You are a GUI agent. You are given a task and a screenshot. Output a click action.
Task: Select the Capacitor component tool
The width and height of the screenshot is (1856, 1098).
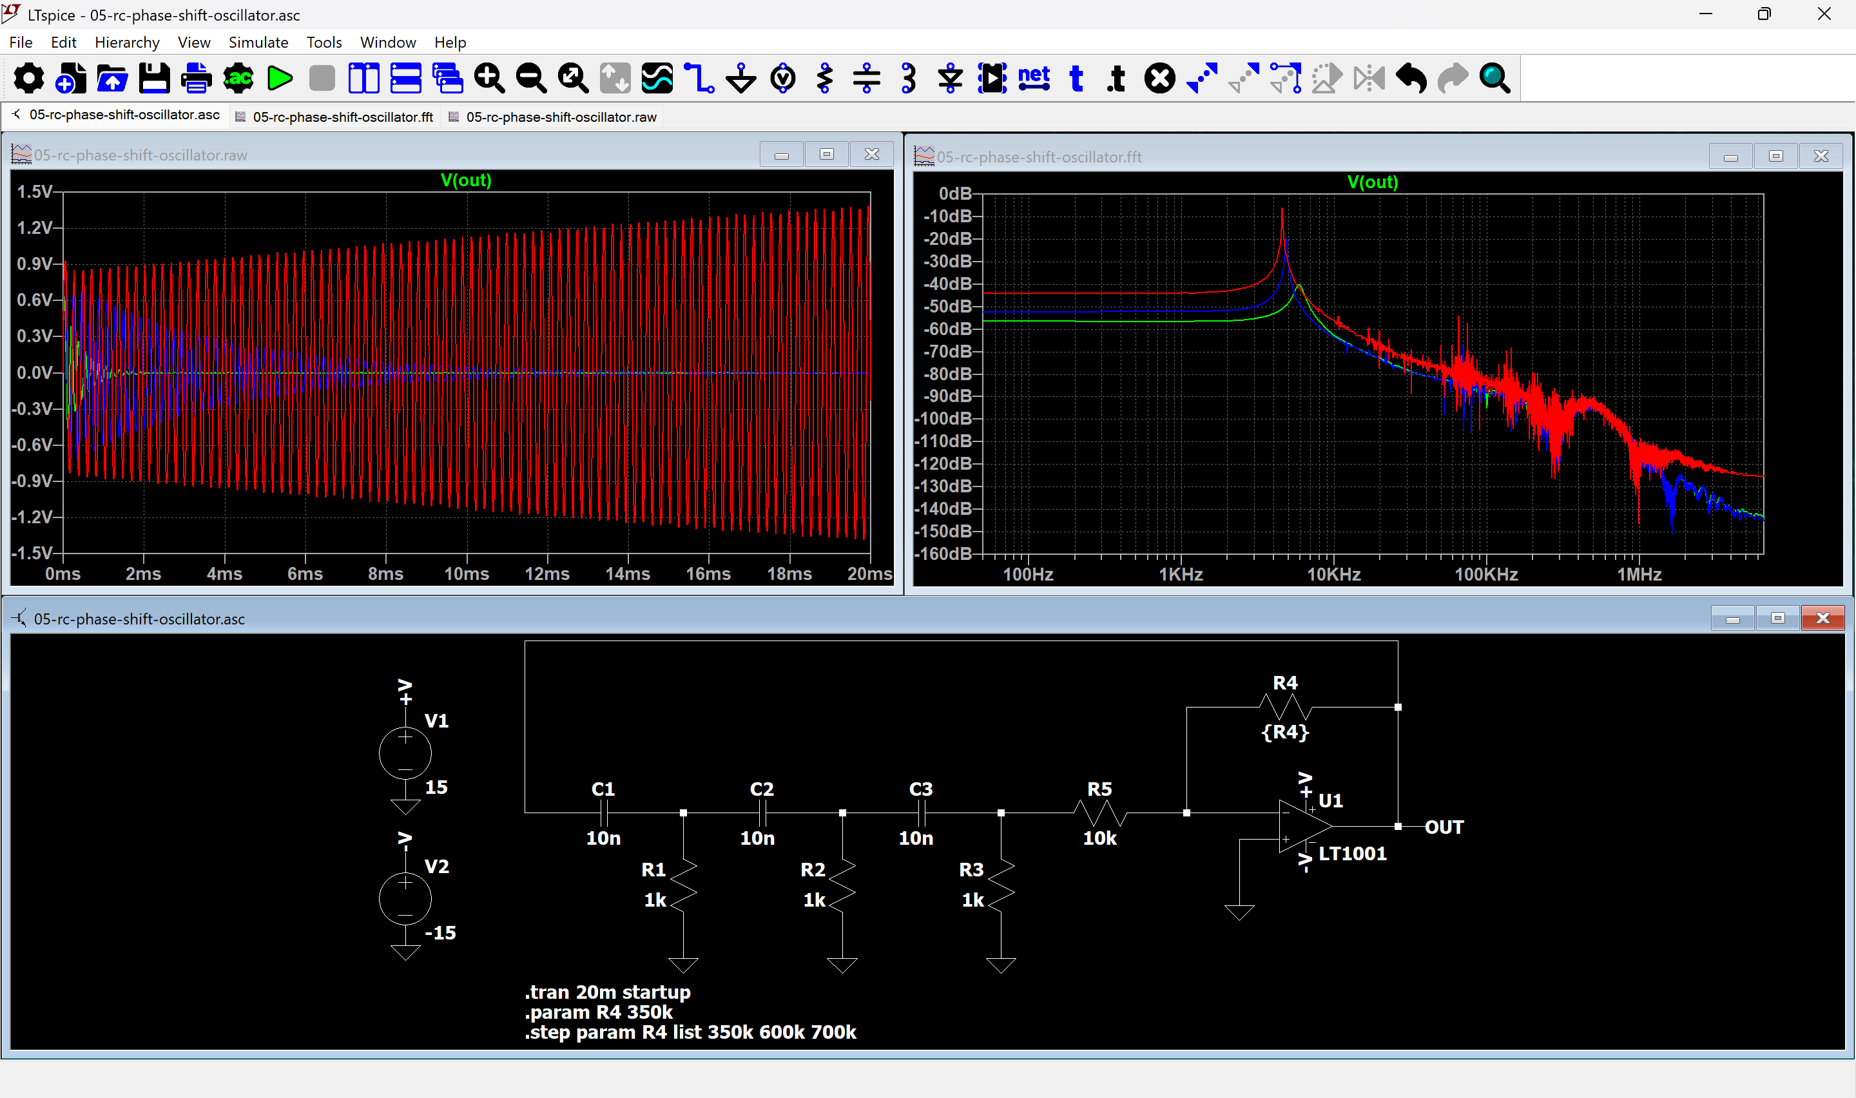point(866,79)
